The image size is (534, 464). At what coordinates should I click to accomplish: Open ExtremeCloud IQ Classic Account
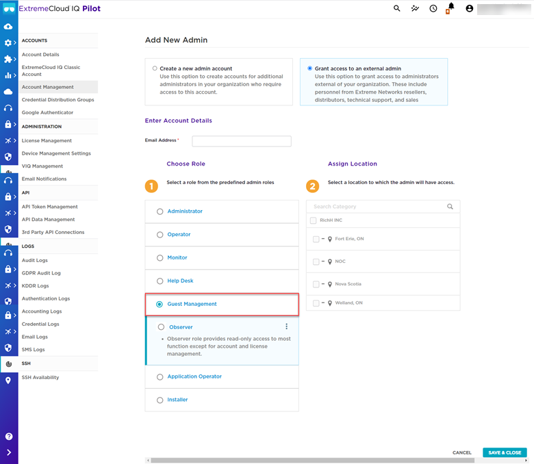(x=51, y=70)
